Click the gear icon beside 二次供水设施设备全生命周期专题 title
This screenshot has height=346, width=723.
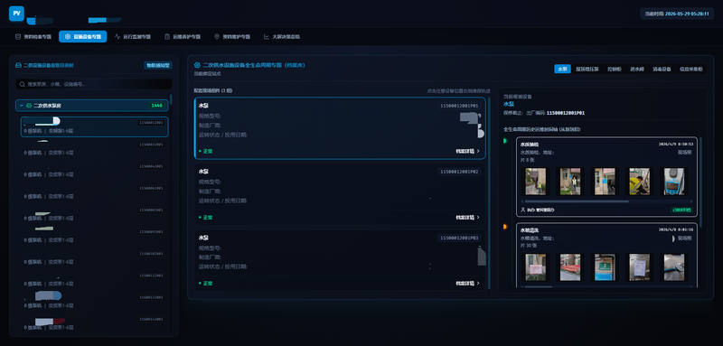click(x=197, y=65)
